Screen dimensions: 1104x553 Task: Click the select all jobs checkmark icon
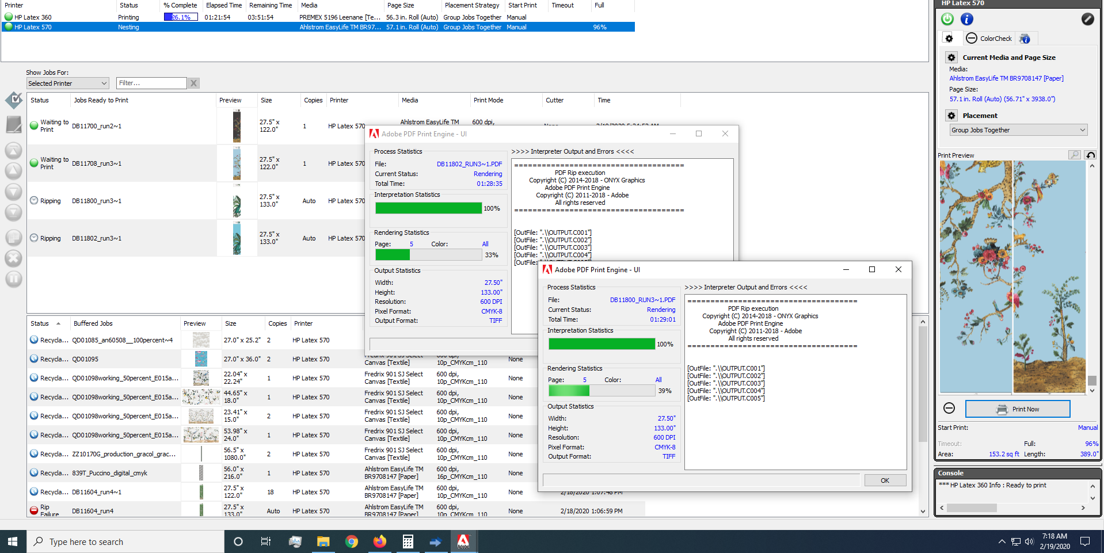click(x=14, y=100)
